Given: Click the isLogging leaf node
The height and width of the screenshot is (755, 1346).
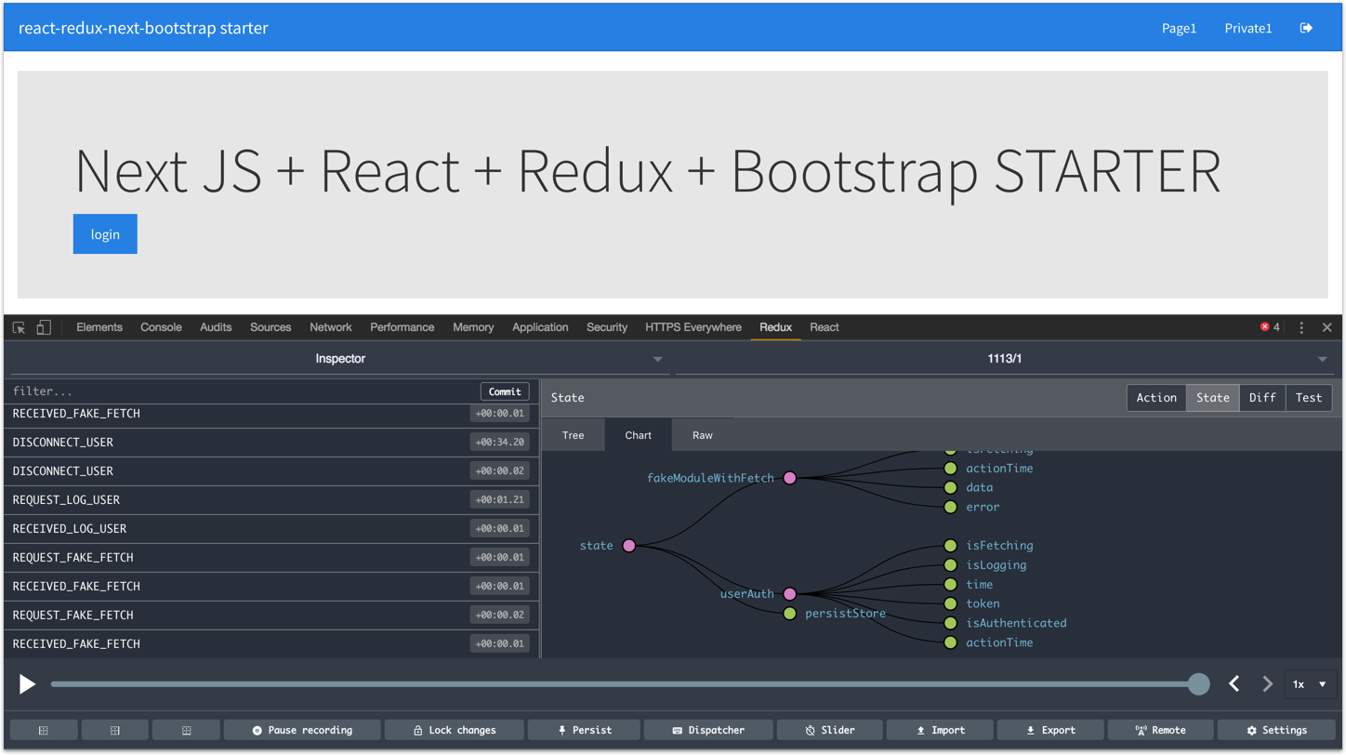Looking at the screenshot, I should coord(950,565).
